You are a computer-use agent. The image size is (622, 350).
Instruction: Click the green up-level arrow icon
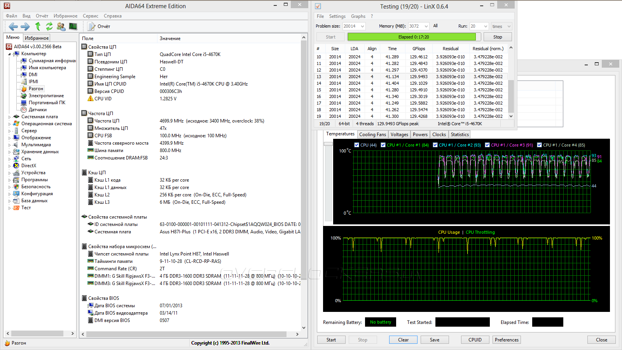coord(38,26)
